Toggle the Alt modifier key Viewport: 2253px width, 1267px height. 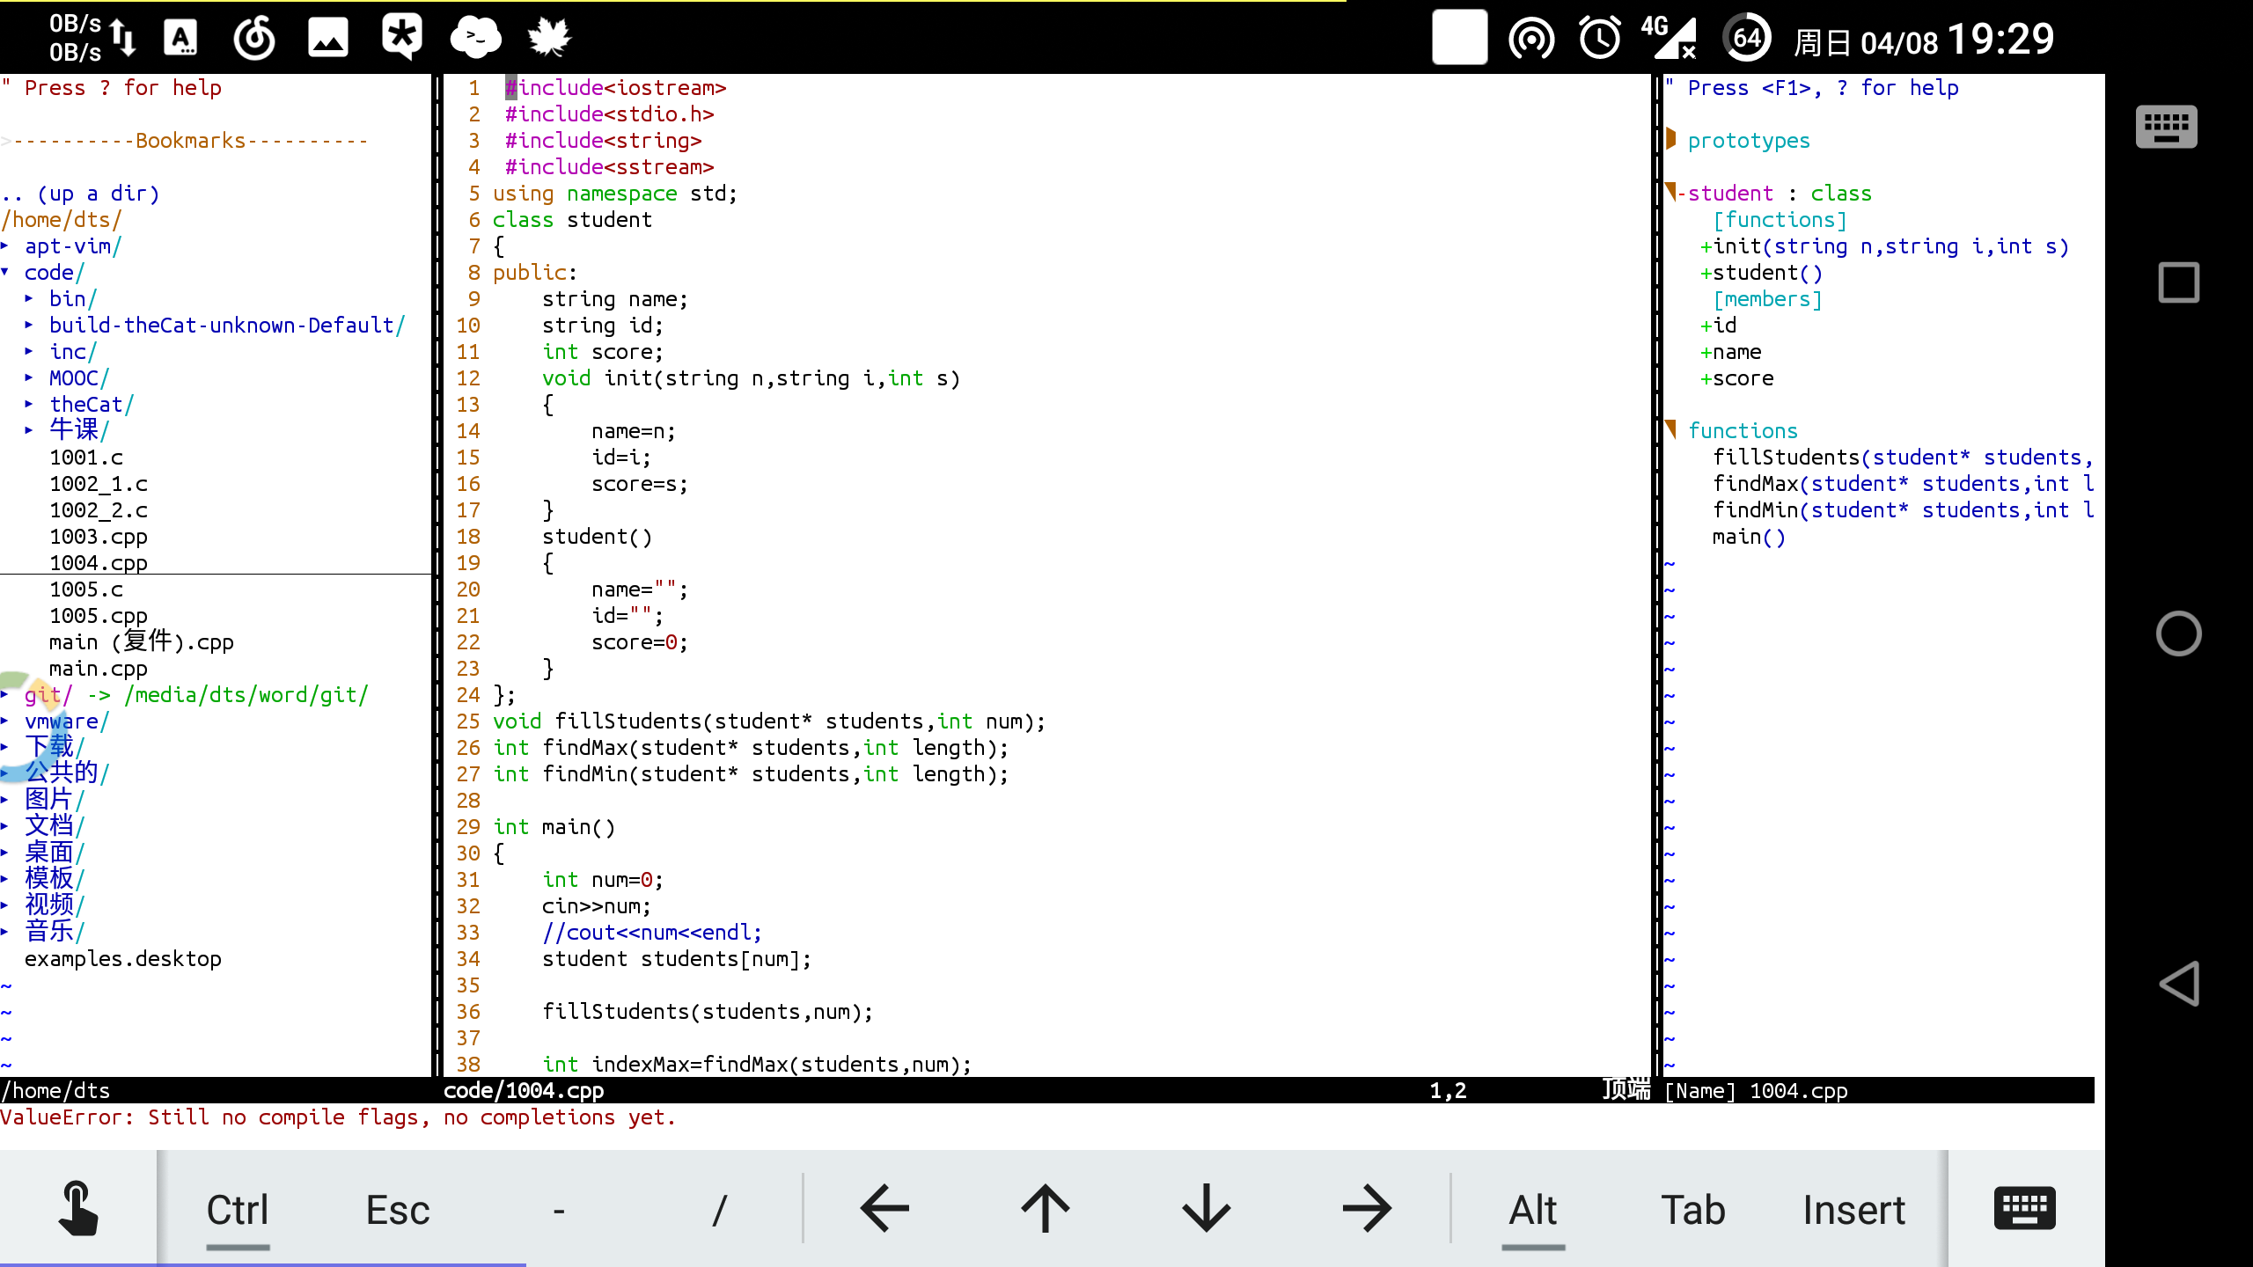(x=1532, y=1208)
